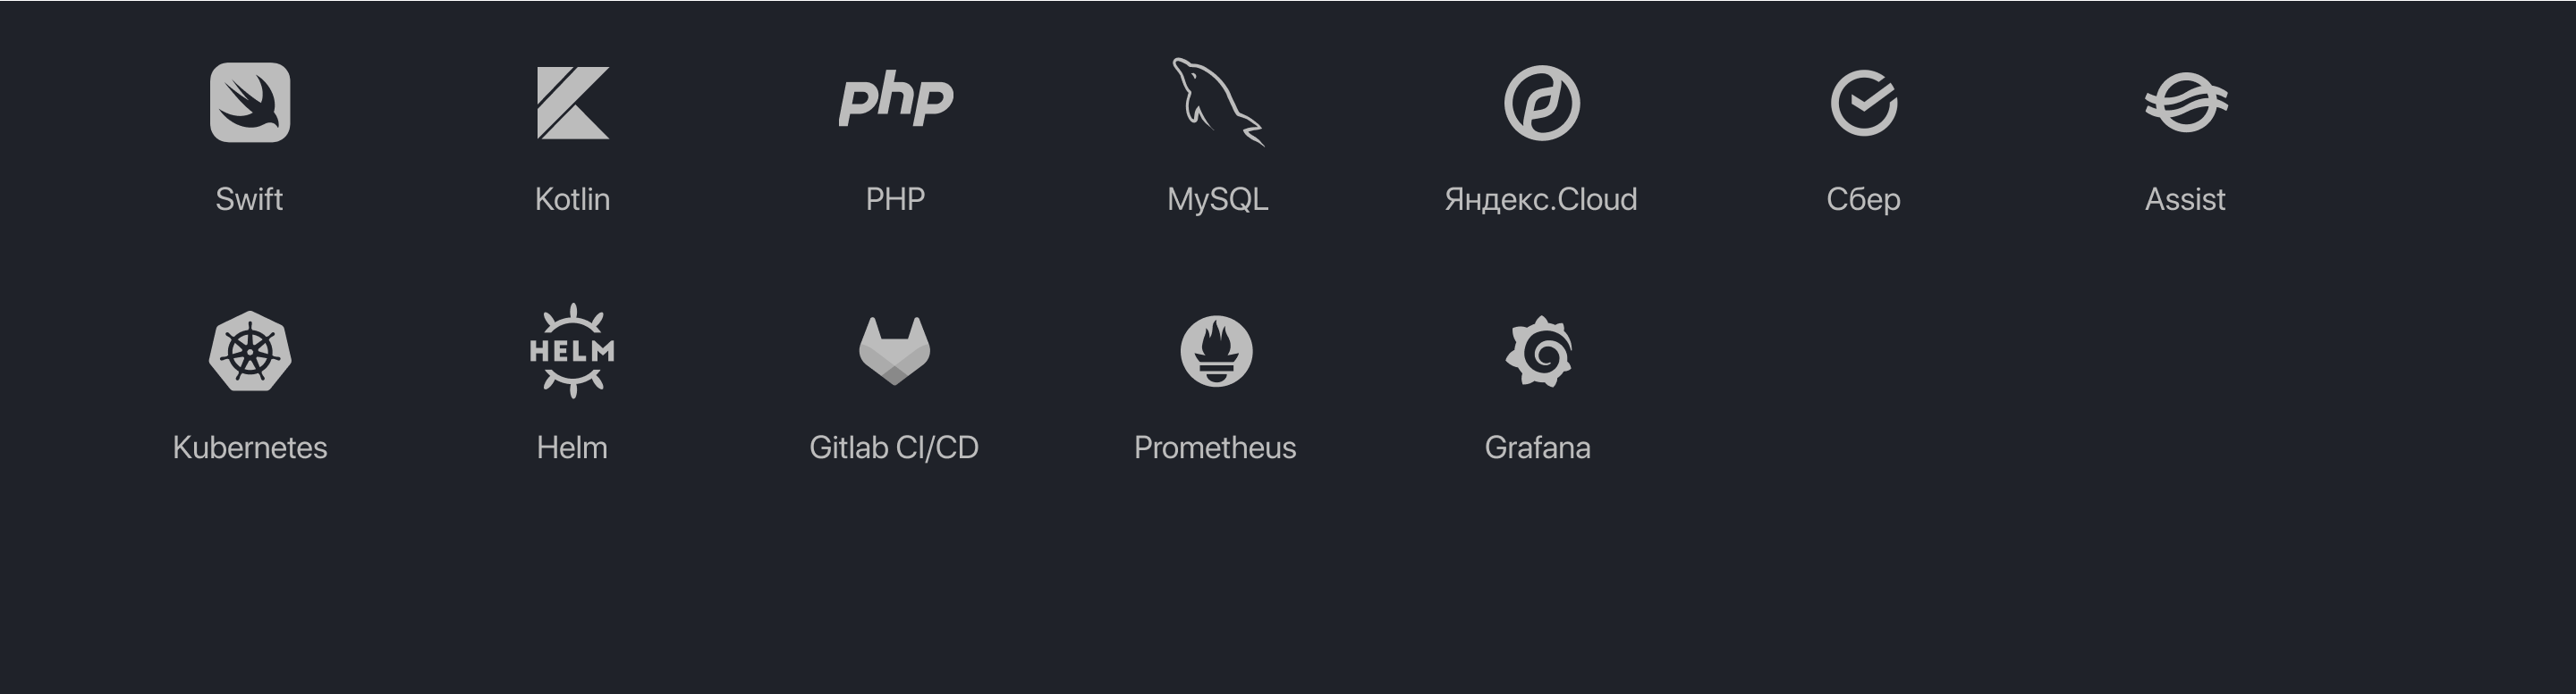
Task: Click the Сбер checkmark logo
Action: click(1864, 103)
